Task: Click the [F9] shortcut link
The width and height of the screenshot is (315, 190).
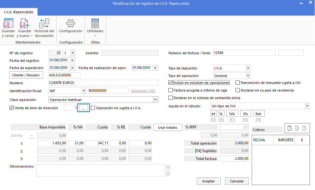Action: tap(258, 120)
